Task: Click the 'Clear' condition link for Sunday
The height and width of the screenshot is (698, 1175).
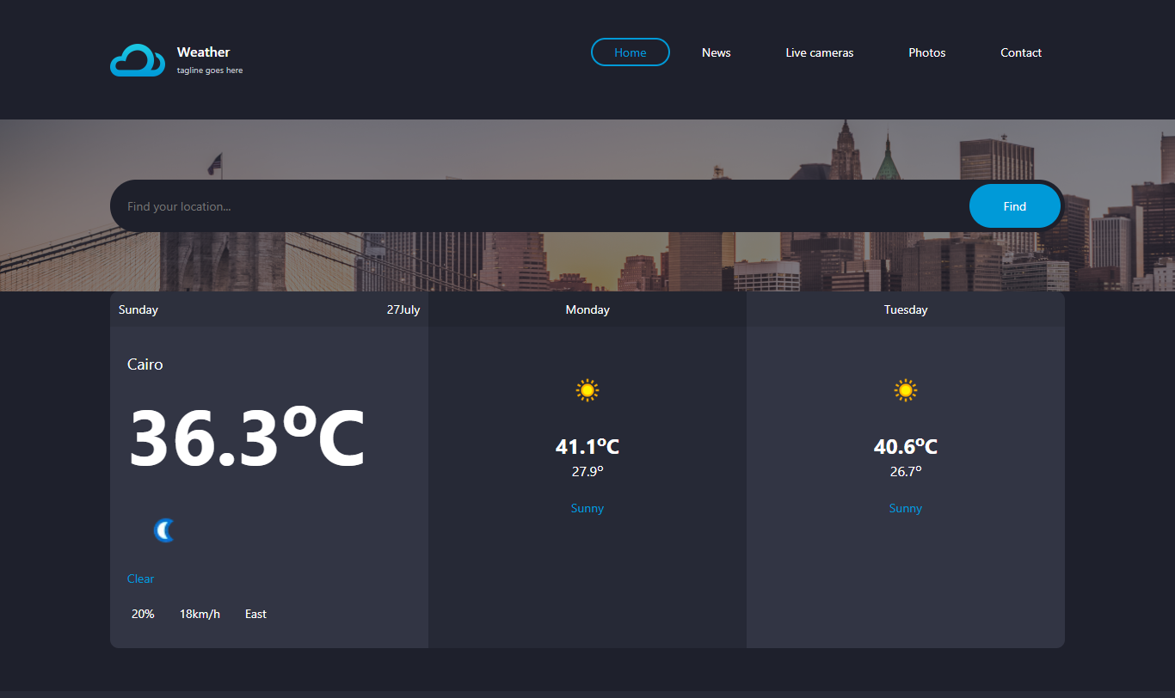Action: coord(140,579)
